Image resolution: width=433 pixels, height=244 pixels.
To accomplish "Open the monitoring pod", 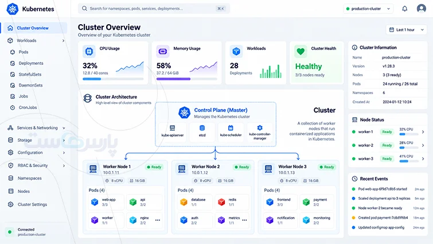I will (x=317, y=220).
